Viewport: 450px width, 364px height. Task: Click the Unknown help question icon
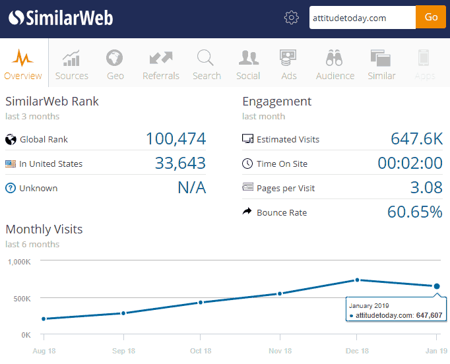11,189
